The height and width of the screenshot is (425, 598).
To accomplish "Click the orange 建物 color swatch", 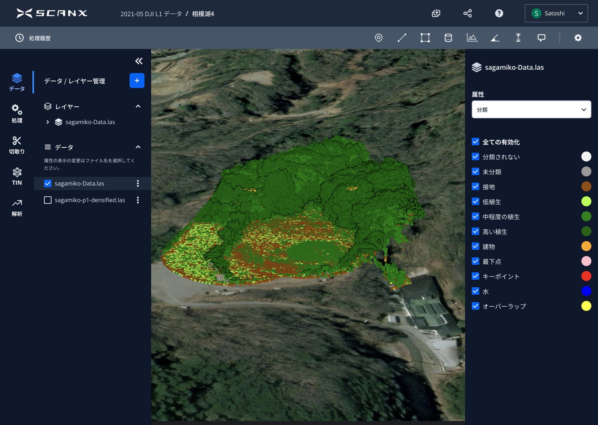I will pyautogui.click(x=586, y=247).
